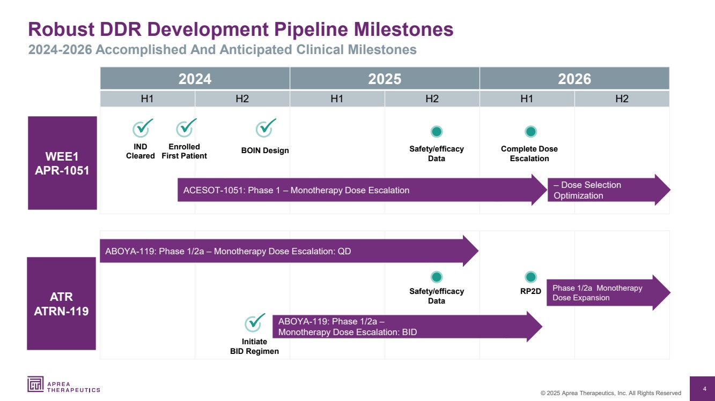This screenshot has height=401, width=715.
Task: Select the 2024 year header
Action: click(195, 79)
